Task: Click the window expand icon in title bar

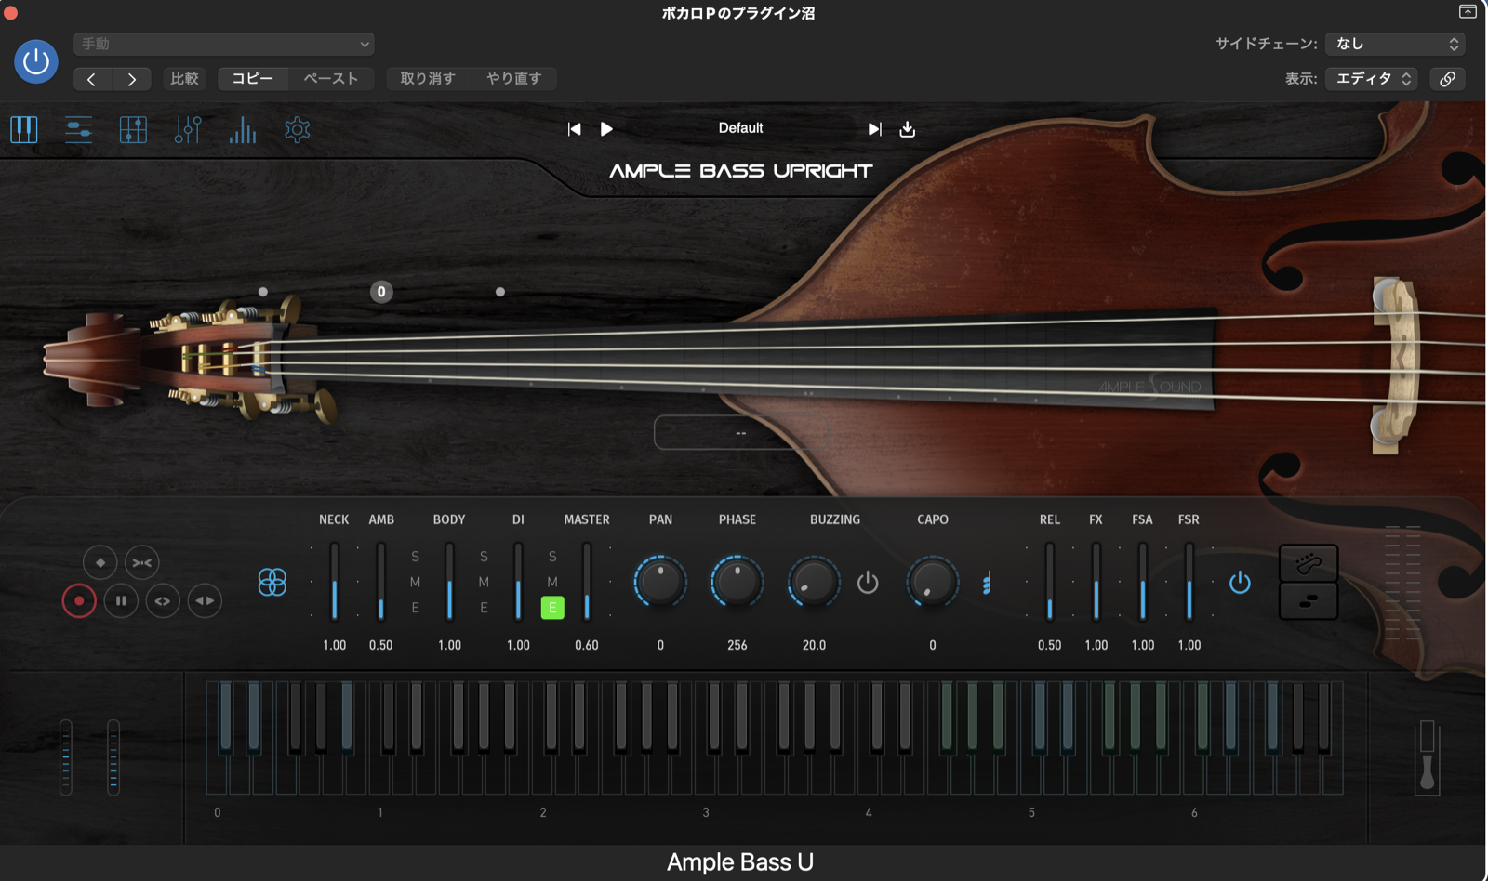Action: click(x=1468, y=12)
